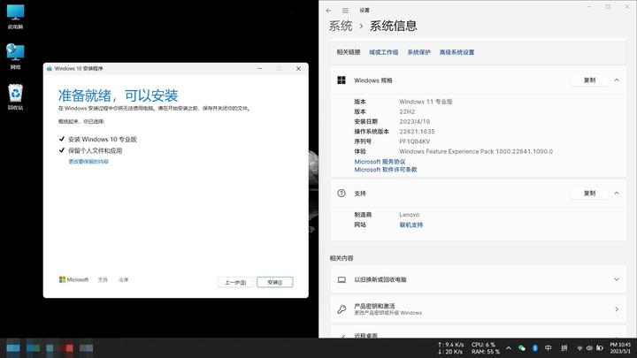Click 更改要保留的内容 in the installer

point(88,162)
